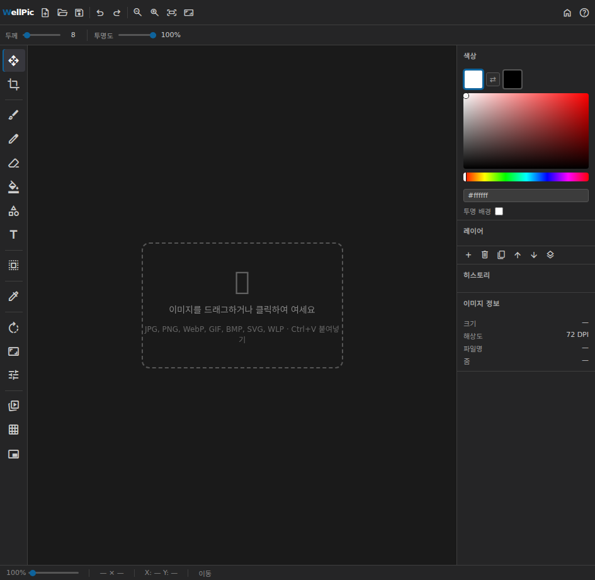The height and width of the screenshot is (580, 595).
Task: Zoom in on the canvas
Action: coord(154,13)
